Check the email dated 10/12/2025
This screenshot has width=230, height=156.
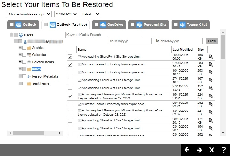[x=70, y=72]
